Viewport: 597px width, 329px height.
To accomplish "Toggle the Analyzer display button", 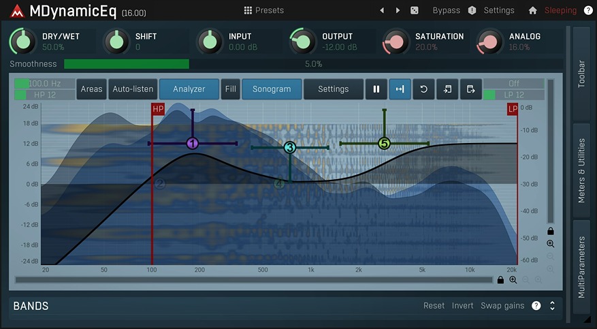I will tap(189, 89).
